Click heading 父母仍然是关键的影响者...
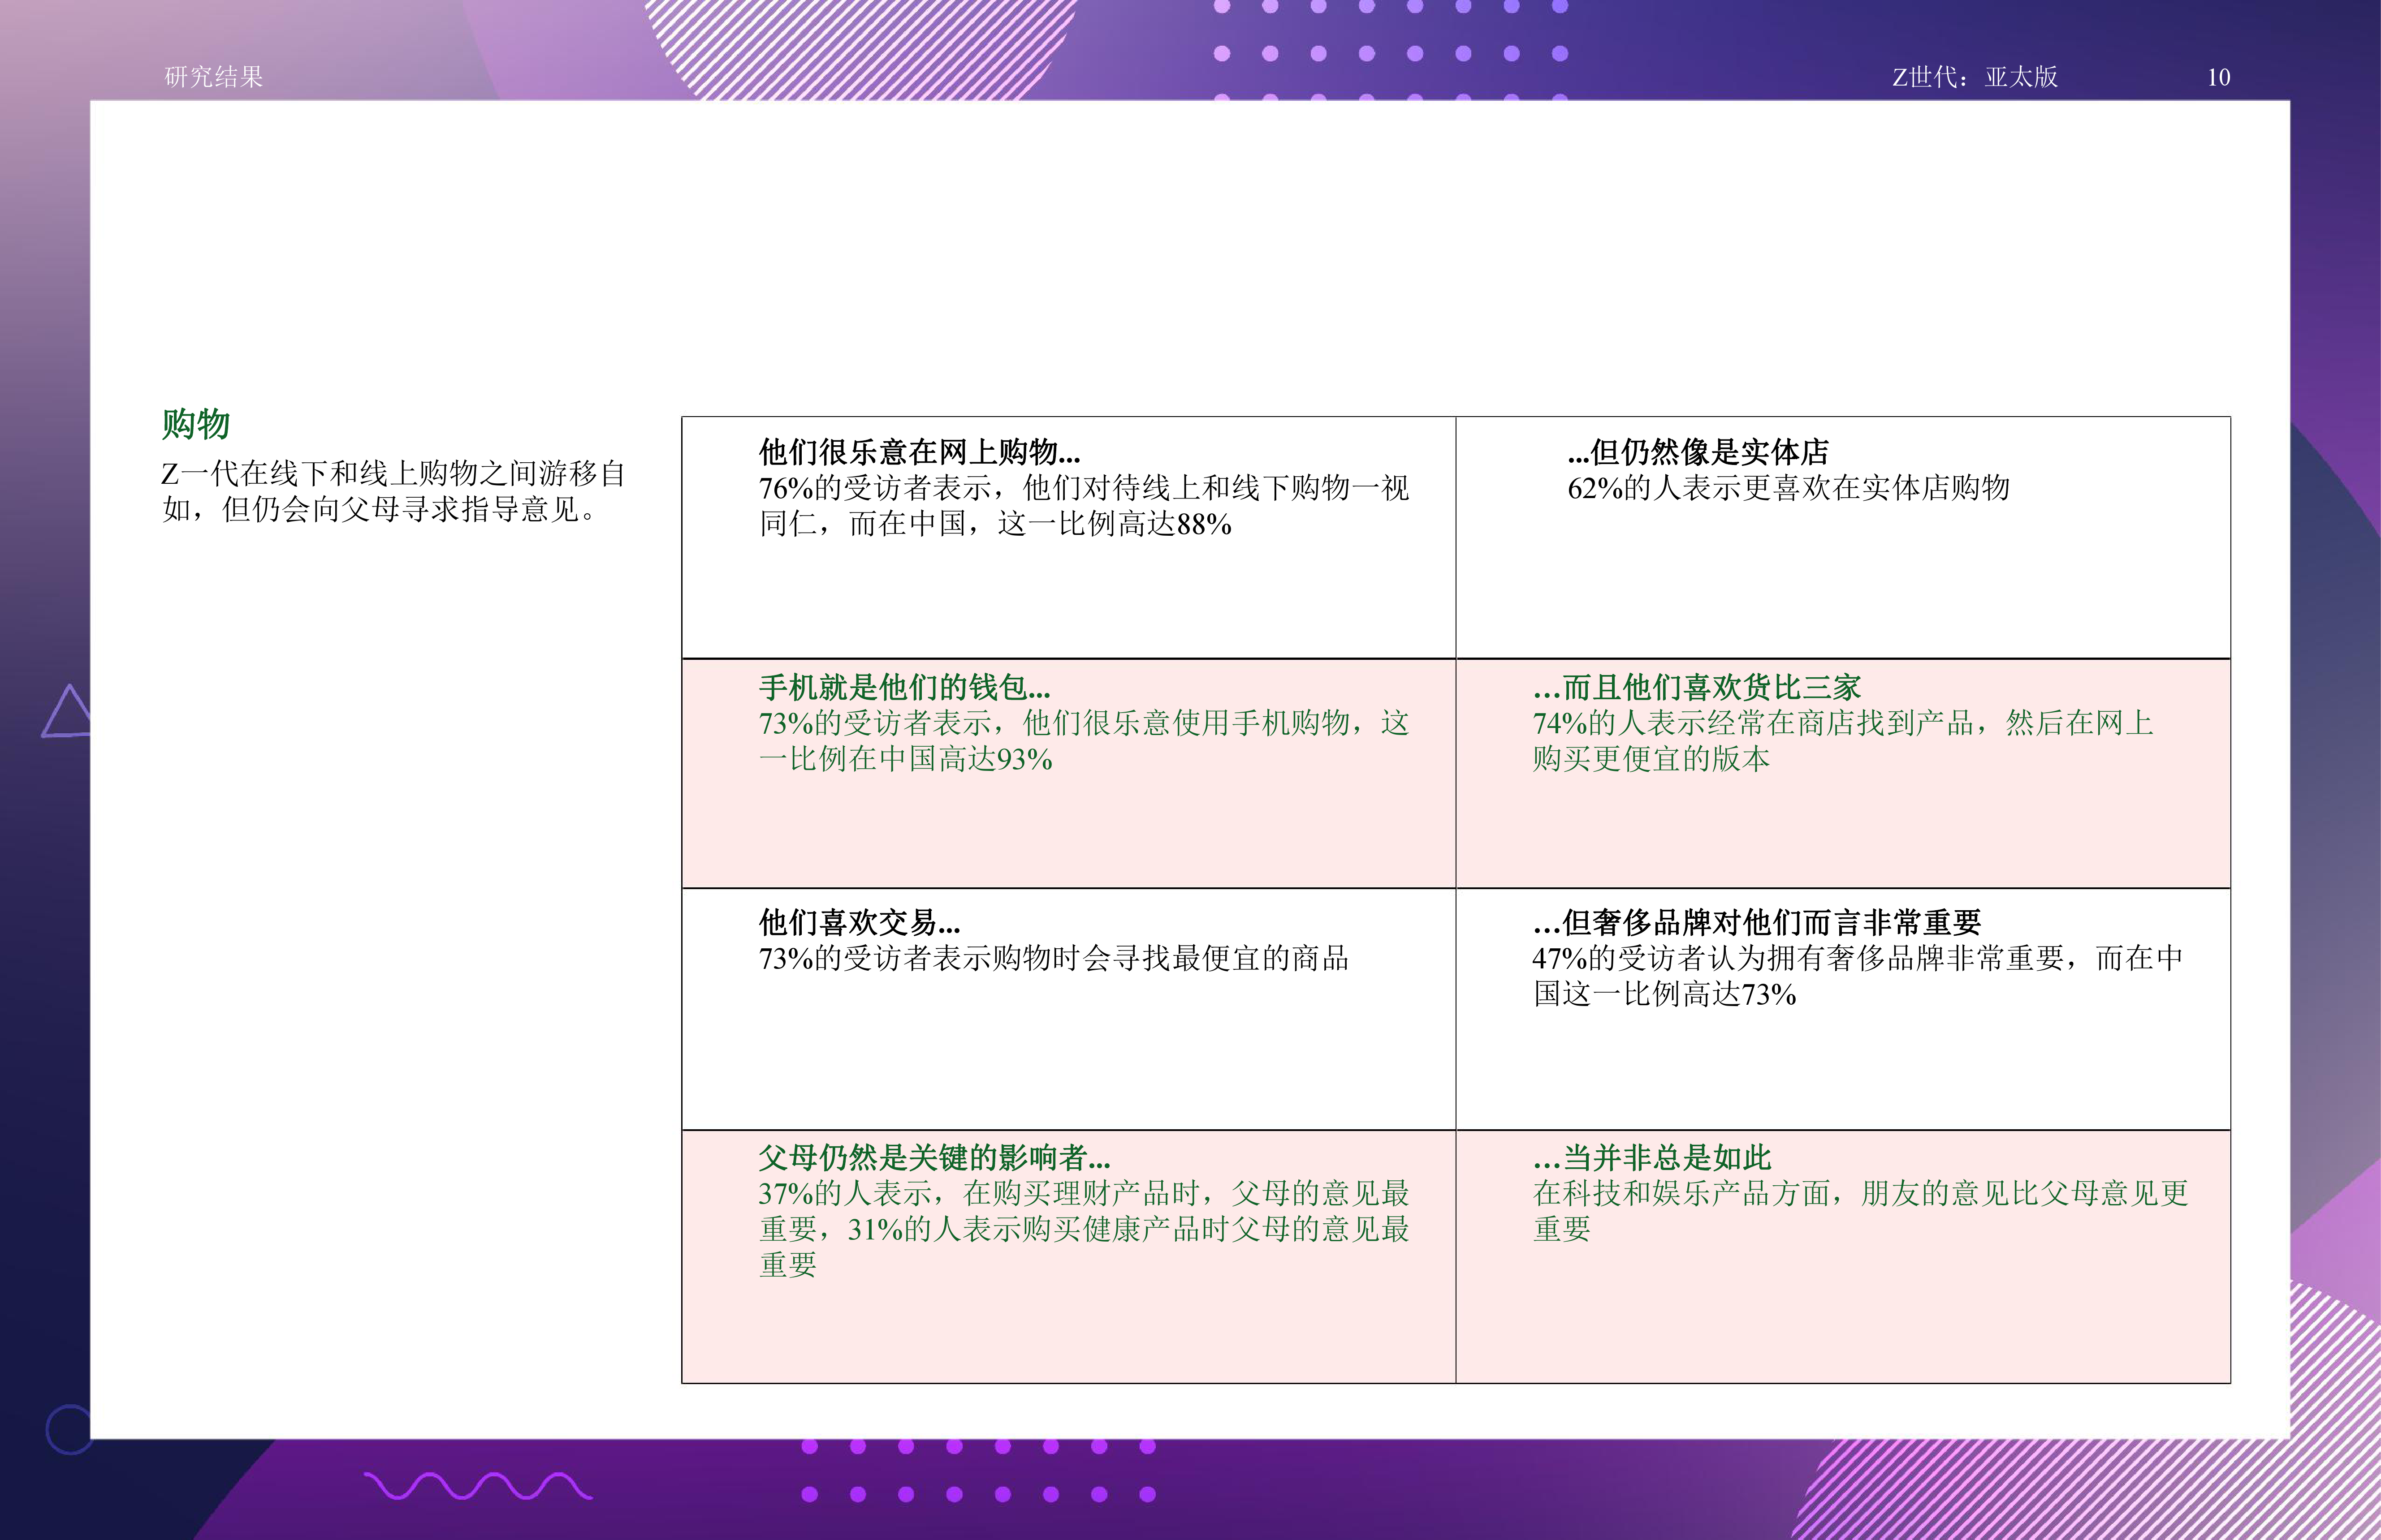The height and width of the screenshot is (1540, 2381). [933, 1157]
